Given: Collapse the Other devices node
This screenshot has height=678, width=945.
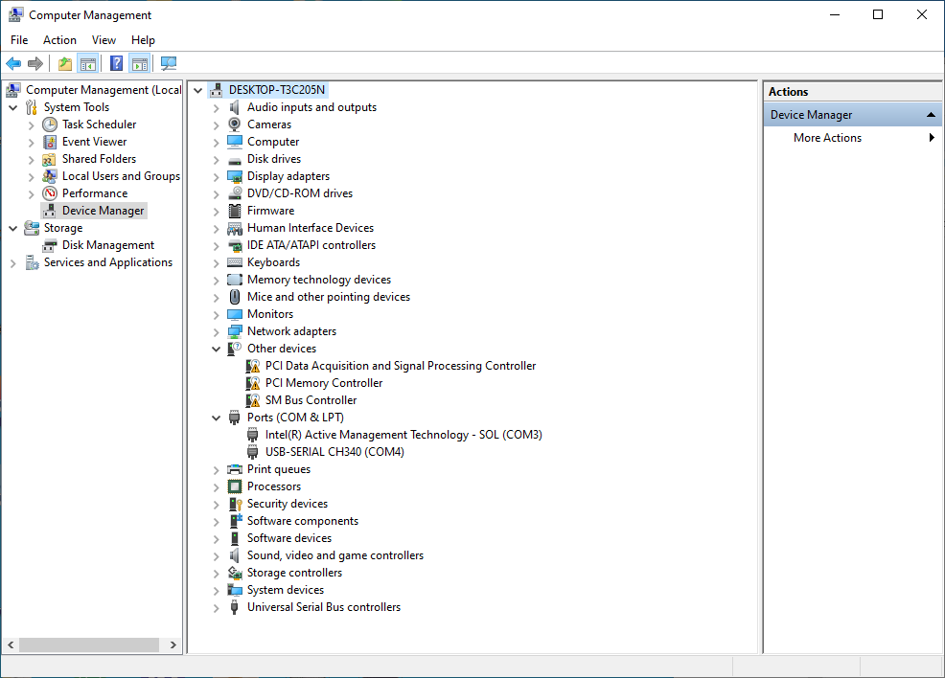Looking at the screenshot, I should coord(216,350).
